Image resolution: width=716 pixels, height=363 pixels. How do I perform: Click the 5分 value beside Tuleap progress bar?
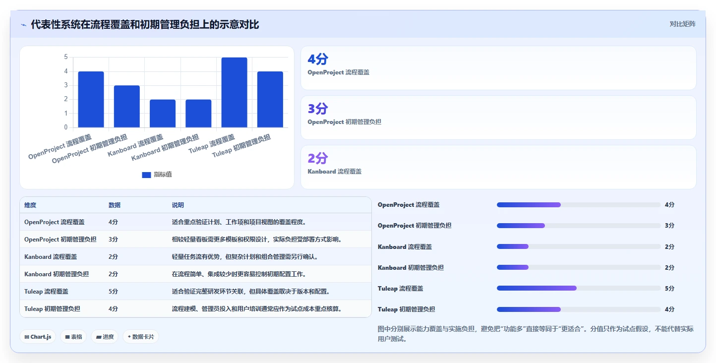coord(670,289)
